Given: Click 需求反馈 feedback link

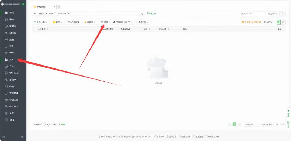Looking at the screenshot, I should (x=151, y=13).
